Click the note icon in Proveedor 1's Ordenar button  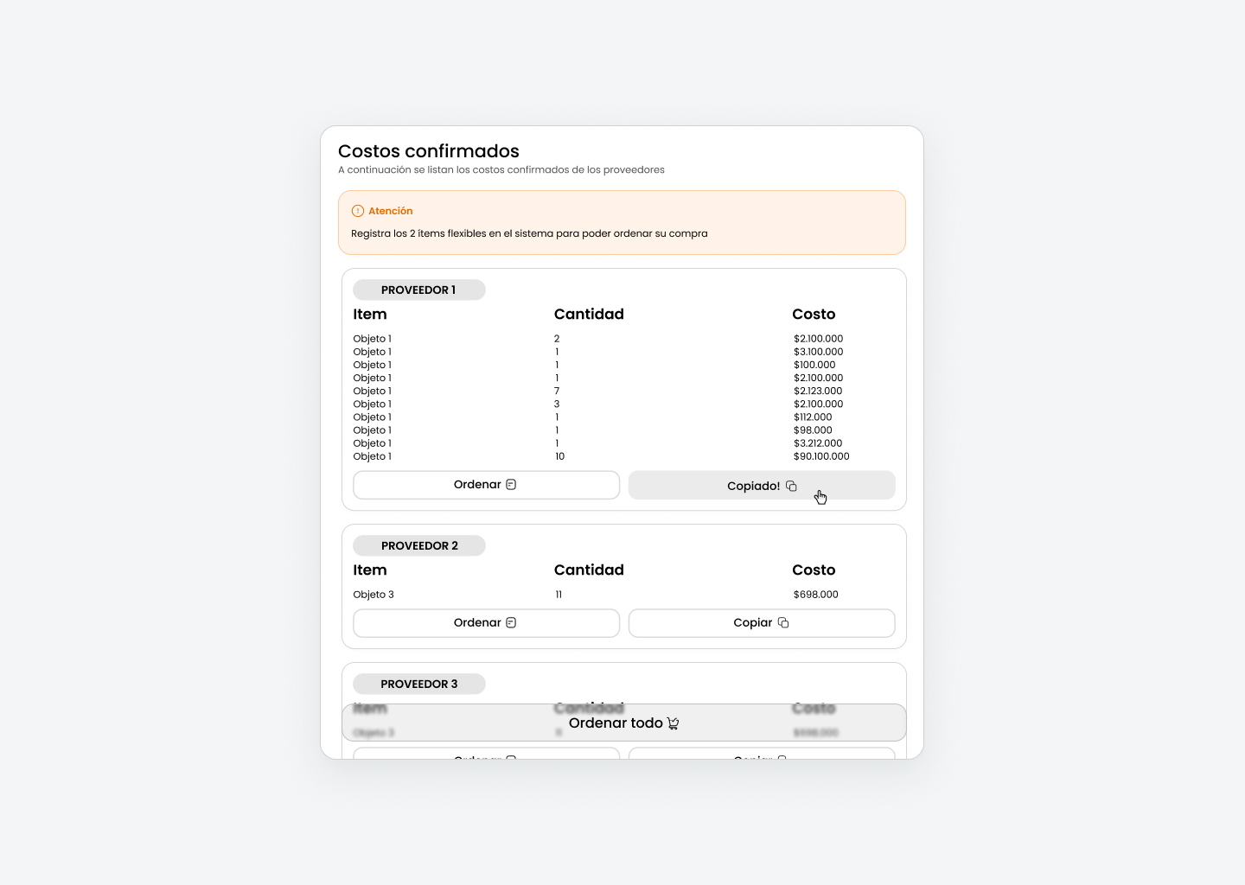[513, 484]
